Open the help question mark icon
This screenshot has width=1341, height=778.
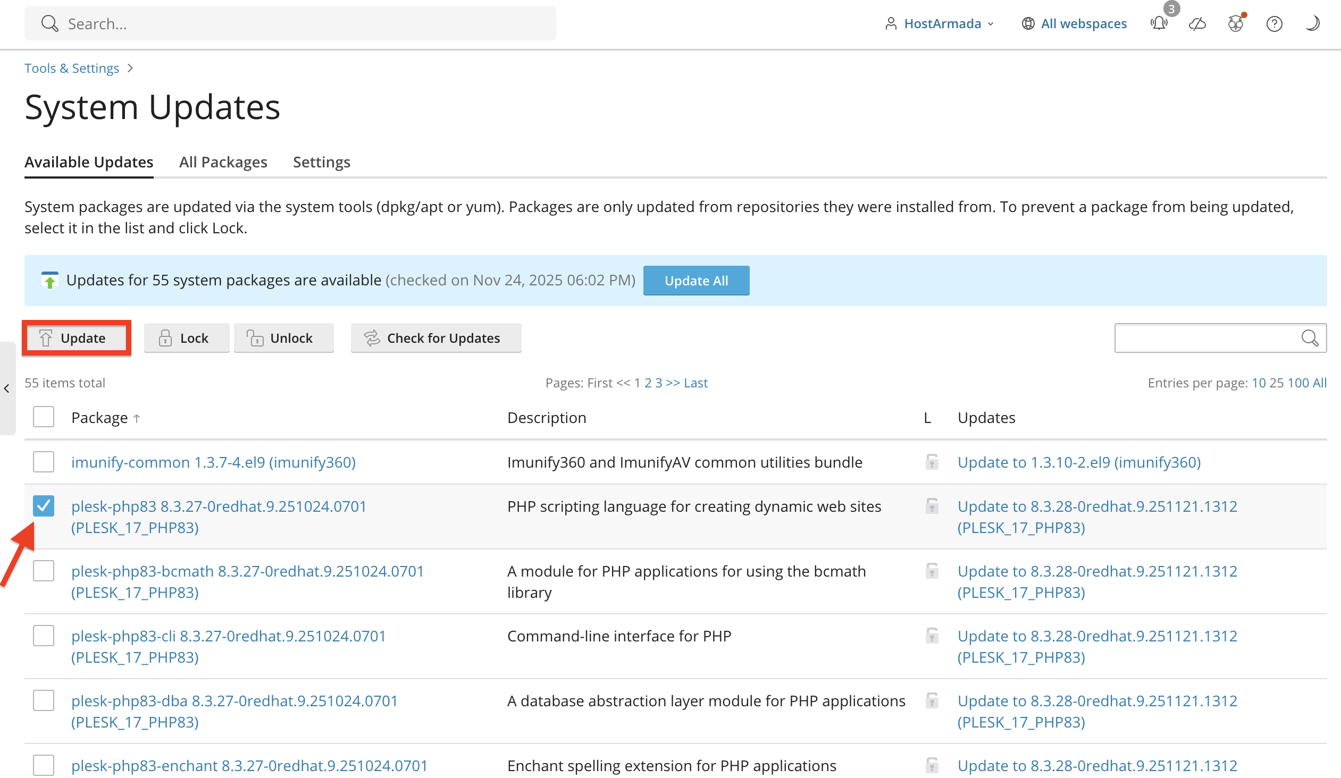(1274, 23)
